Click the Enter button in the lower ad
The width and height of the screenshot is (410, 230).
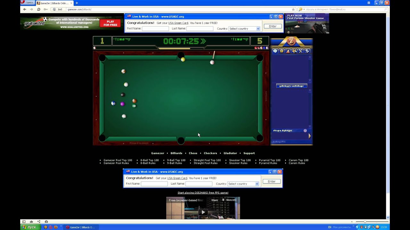tap(272, 181)
